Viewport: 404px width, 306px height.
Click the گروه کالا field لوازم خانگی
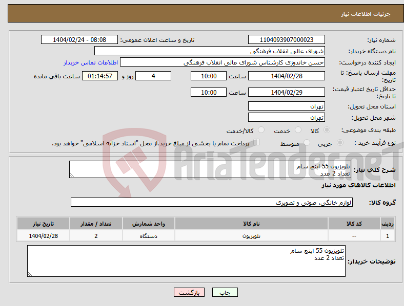tap(212, 202)
